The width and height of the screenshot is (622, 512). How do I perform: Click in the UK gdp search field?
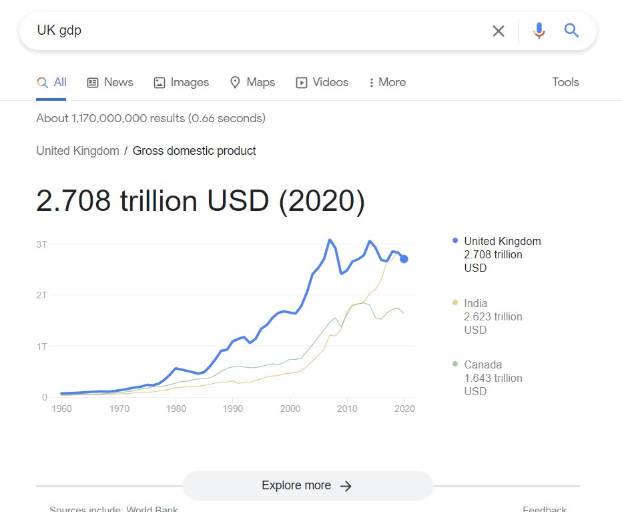coord(262,31)
